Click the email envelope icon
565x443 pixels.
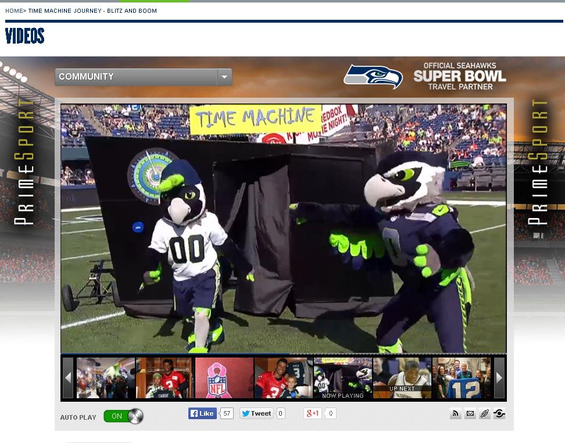(470, 413)
